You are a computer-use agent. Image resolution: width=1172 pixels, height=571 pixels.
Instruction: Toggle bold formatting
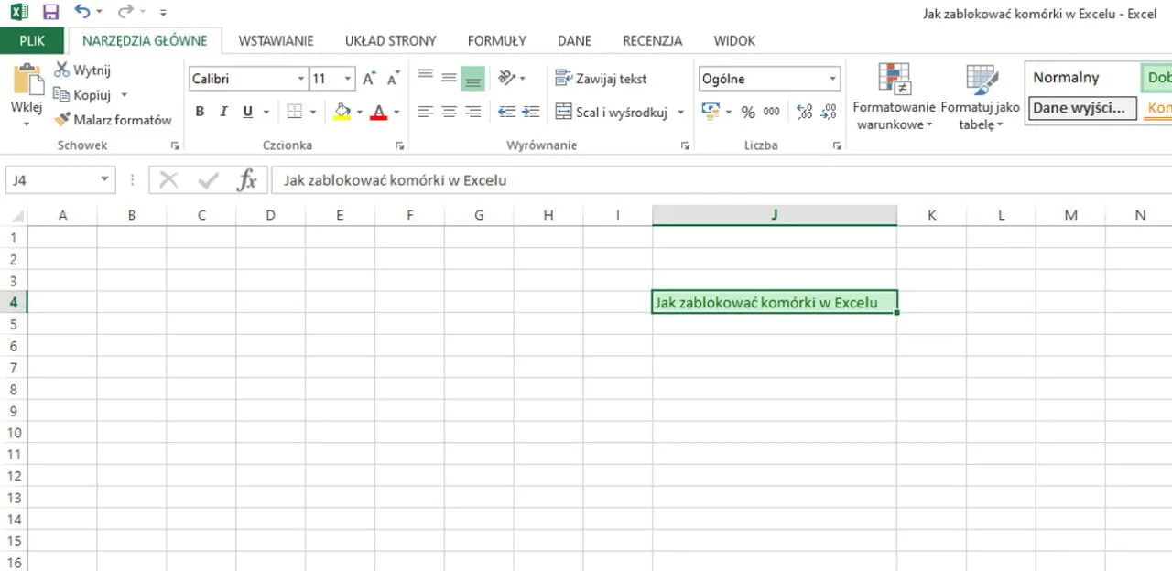[200, 112]
